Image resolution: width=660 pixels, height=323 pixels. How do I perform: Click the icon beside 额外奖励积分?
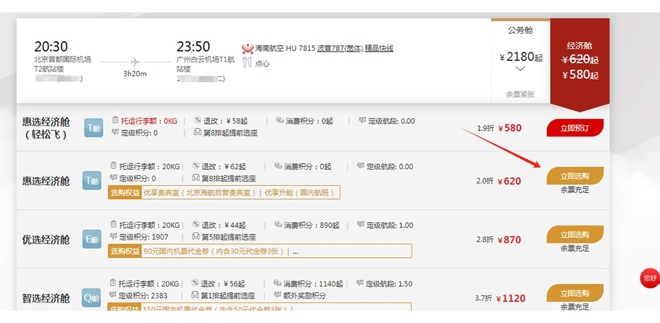[278, 295]
